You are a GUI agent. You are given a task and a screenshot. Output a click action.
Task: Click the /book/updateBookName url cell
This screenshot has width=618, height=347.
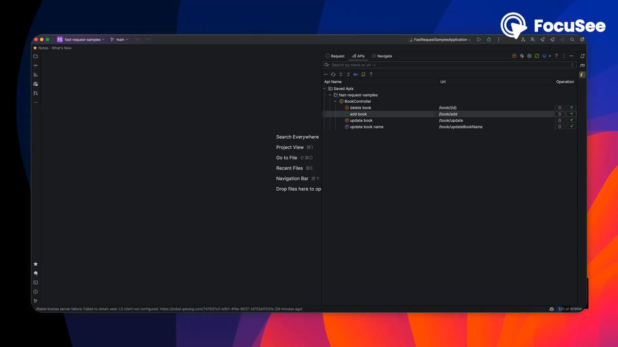[460, 126]
